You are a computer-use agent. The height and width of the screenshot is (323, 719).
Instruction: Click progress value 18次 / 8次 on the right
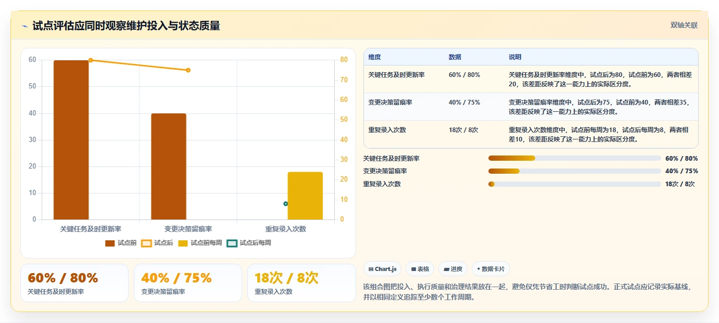[x=680, y=184]
